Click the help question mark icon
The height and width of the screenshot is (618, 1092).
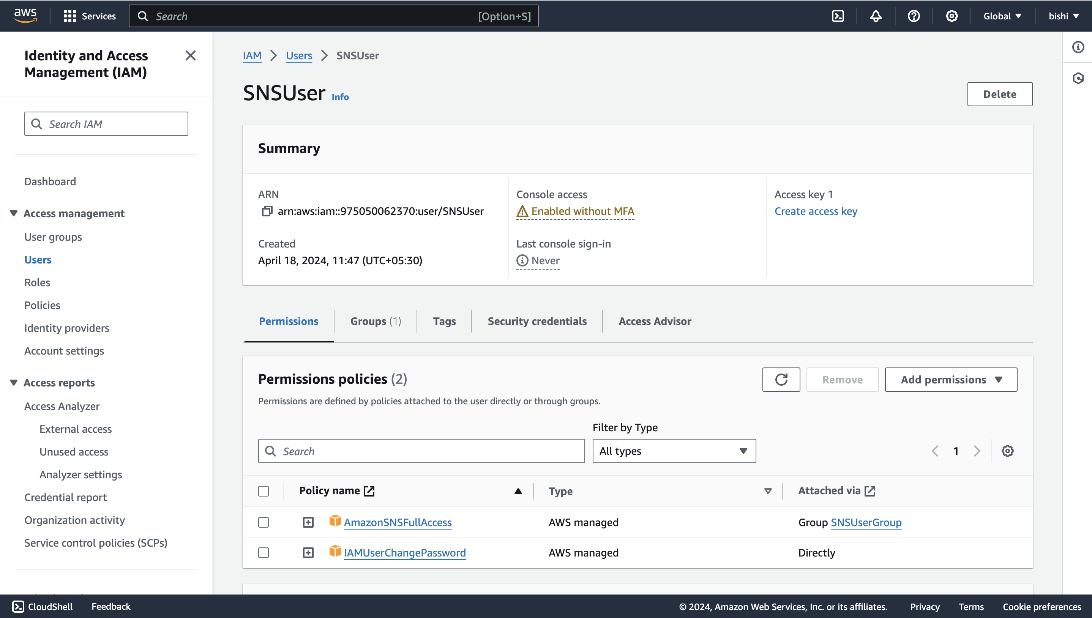913,16
